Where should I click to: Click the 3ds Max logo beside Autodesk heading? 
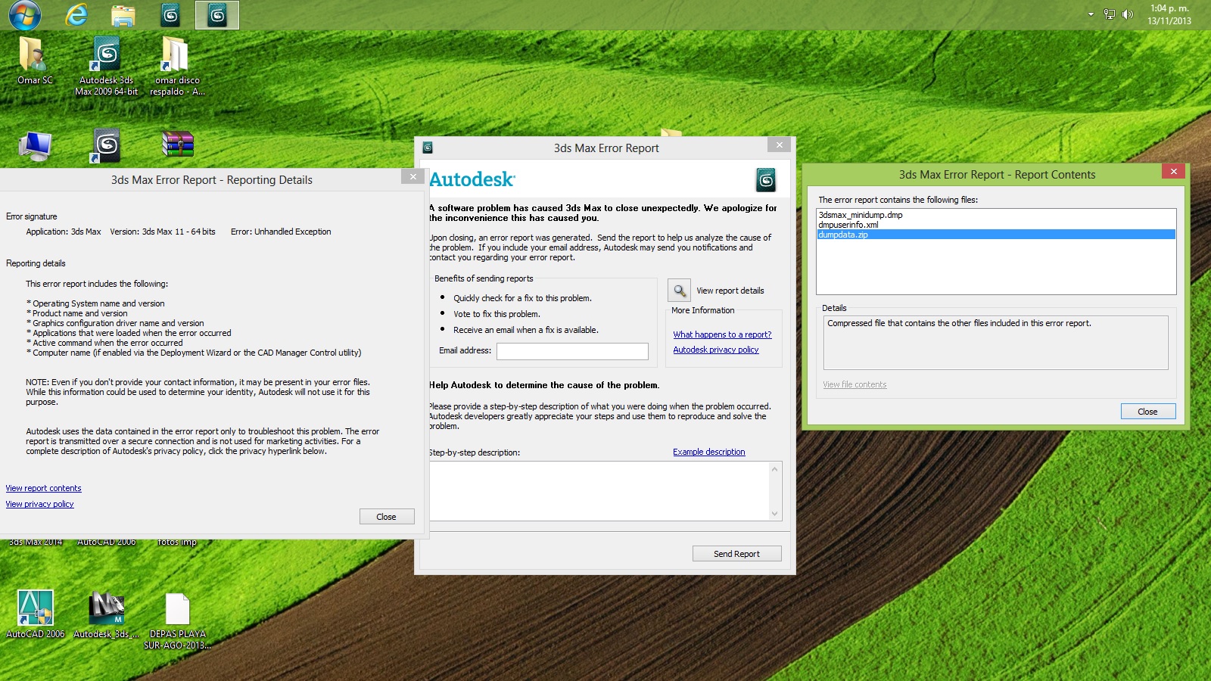coord(766,179)
